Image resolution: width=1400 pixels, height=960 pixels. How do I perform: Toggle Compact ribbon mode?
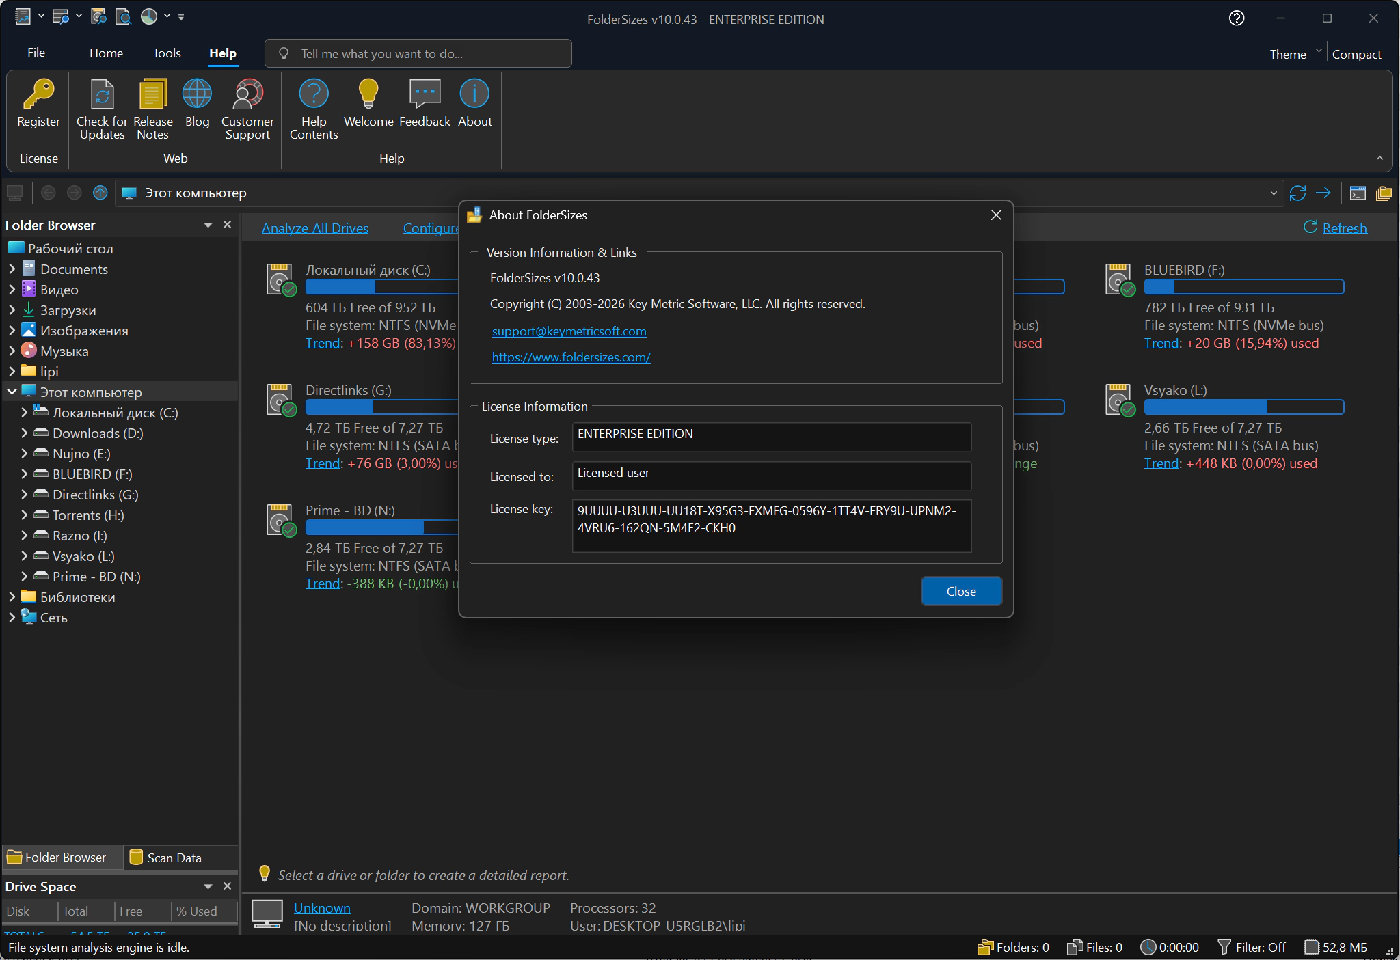[1356, 54]
